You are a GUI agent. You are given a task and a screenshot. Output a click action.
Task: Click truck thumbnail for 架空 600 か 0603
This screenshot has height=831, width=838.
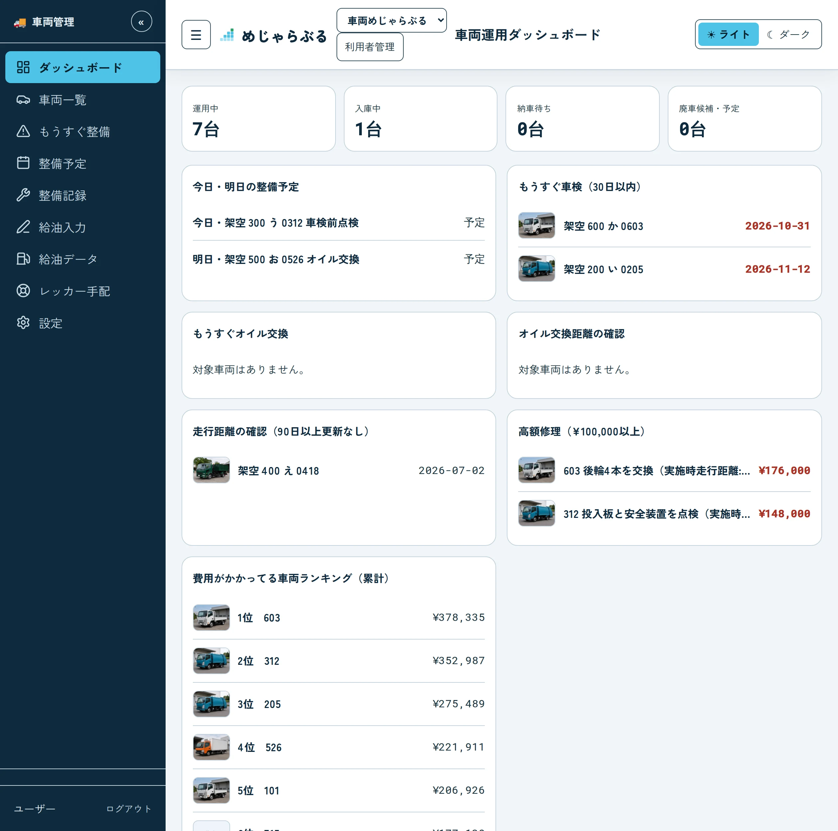click(536, 225)
